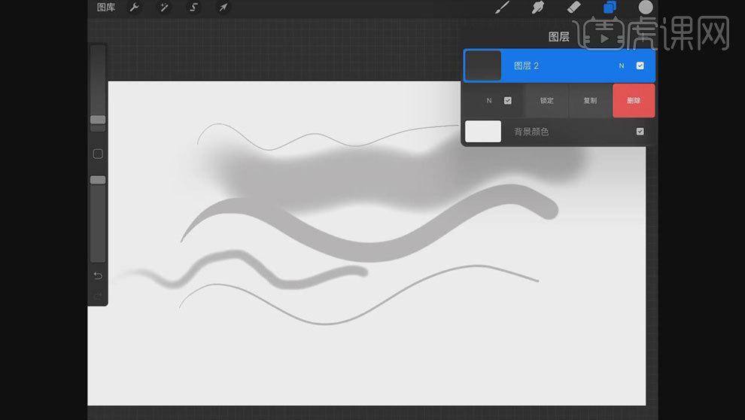
Task: Select the Brush tool
Action: [502, 7]
